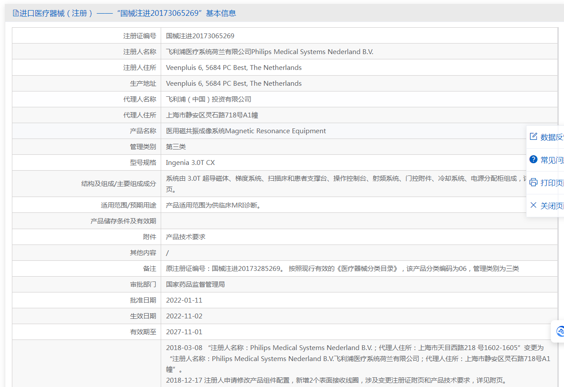Click the 型号规格 row label

click(143, 162)
